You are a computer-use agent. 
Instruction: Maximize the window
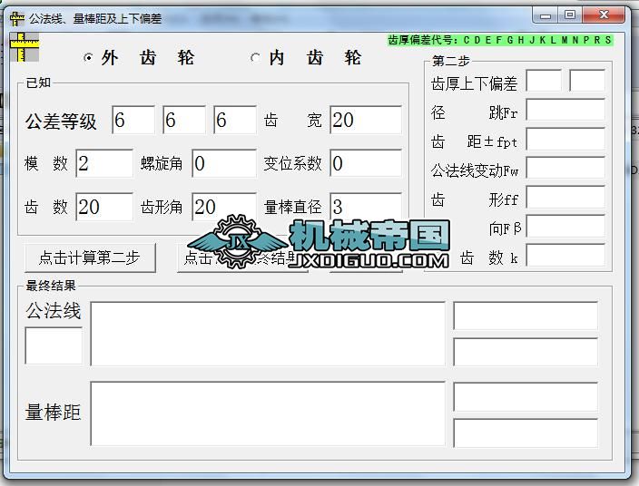[571, 15]
